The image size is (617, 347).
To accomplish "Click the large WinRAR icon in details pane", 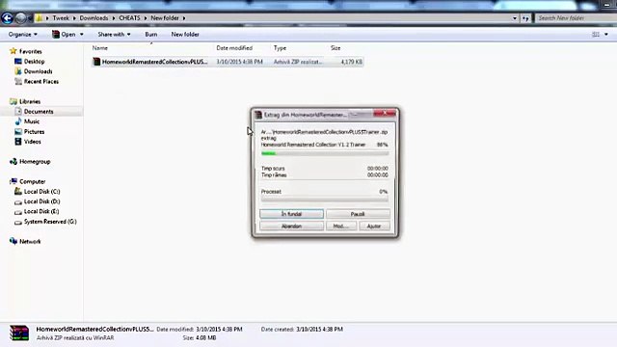I will (19, 334).
